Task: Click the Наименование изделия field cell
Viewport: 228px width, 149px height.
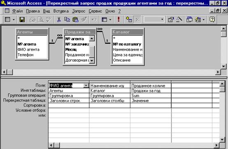Action: point(109,86)
